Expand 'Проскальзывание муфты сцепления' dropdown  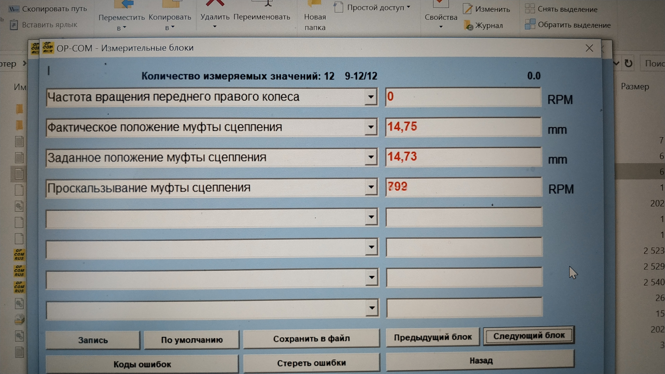[x=371, y=187]
